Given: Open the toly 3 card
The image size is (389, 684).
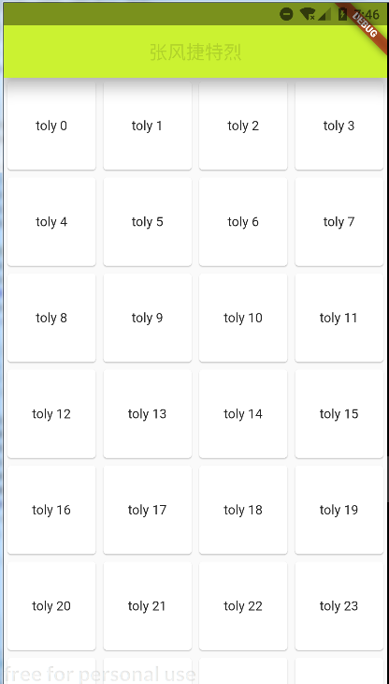Looking at the screenshot, I should [x=339, y=126].
